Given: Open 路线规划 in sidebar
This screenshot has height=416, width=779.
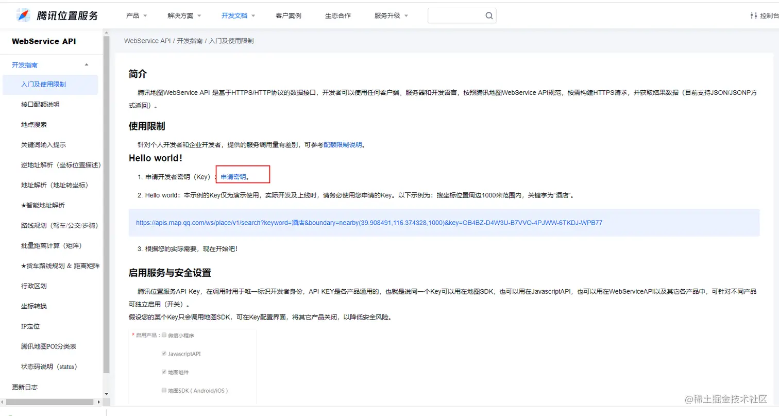Looking at the screenshot, I should [x=59, y=225].
